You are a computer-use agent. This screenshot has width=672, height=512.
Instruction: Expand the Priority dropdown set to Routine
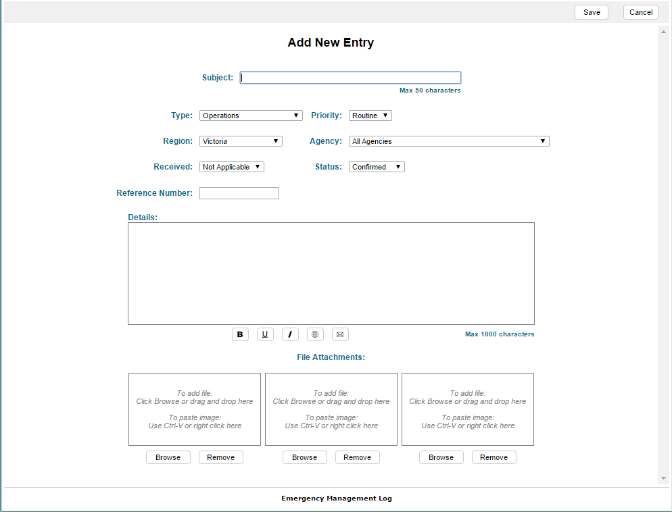370,116
